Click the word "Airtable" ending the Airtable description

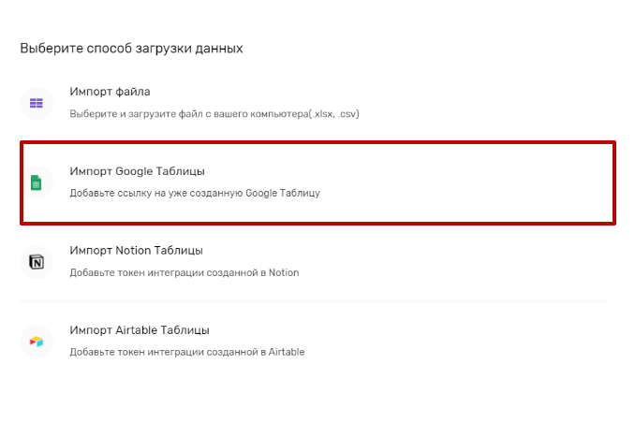coord(287,352)
